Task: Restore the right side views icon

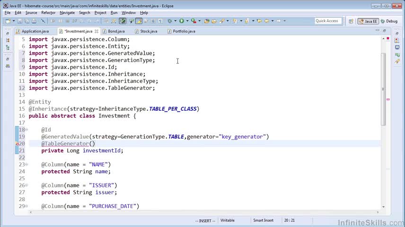Action: pos(397,33)
